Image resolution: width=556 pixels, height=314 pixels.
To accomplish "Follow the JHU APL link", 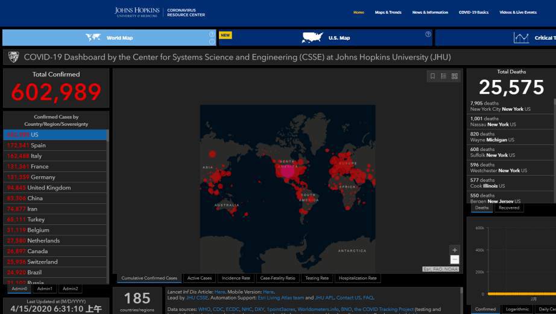I will (324, 298).
